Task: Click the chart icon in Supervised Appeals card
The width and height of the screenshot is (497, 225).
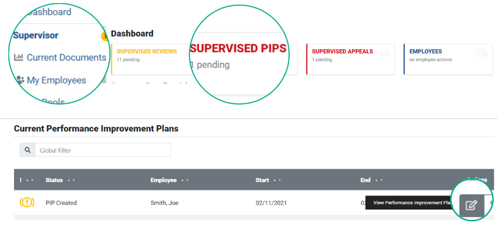Action: [385, 53]
